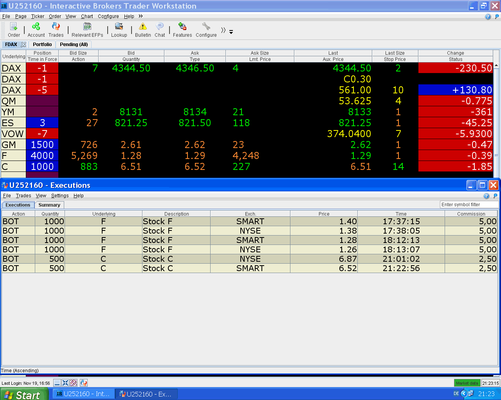
Task: Click the Enter symbol filter field
Action: (x=469, y=205)
